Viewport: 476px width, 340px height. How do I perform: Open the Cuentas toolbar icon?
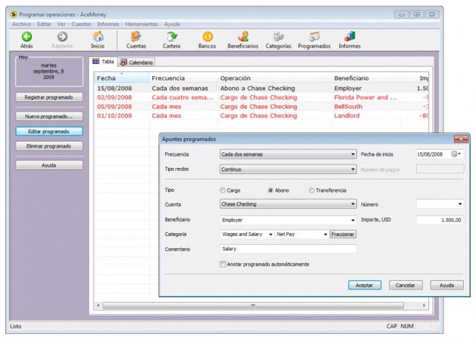point(136,36)
